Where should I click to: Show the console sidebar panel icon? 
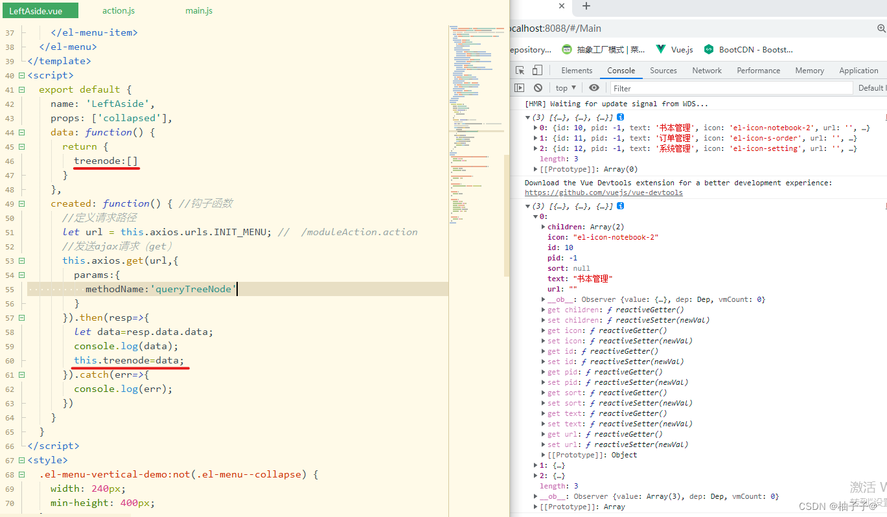click(520, 88)
